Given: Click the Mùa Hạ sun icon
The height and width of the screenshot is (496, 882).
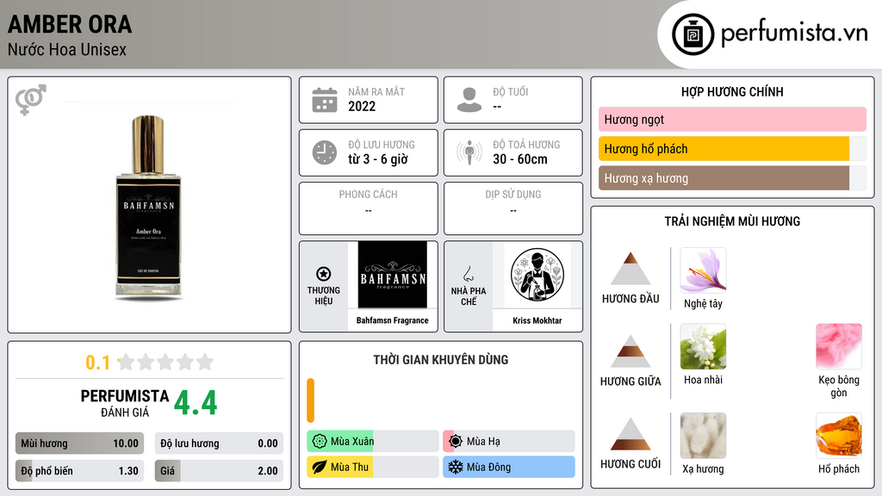Looking at the screenshot, I should (456, 442).
